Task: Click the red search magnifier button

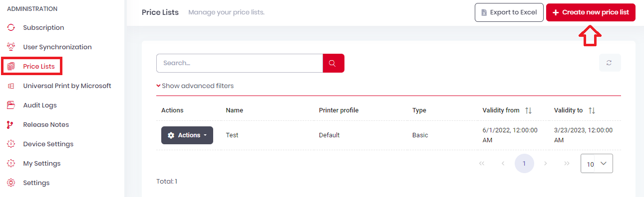Action: click(333, 63)
